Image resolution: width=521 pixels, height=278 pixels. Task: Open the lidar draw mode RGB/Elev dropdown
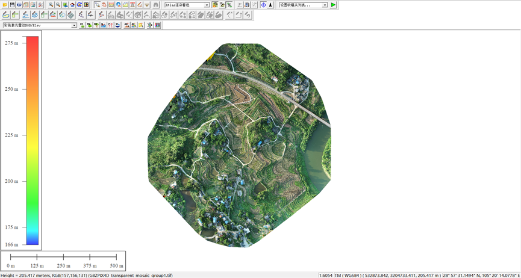click(40, 25)
